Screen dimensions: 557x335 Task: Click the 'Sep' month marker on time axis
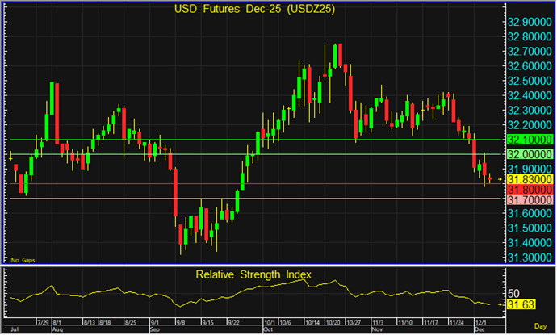click(x=155, y=330)
